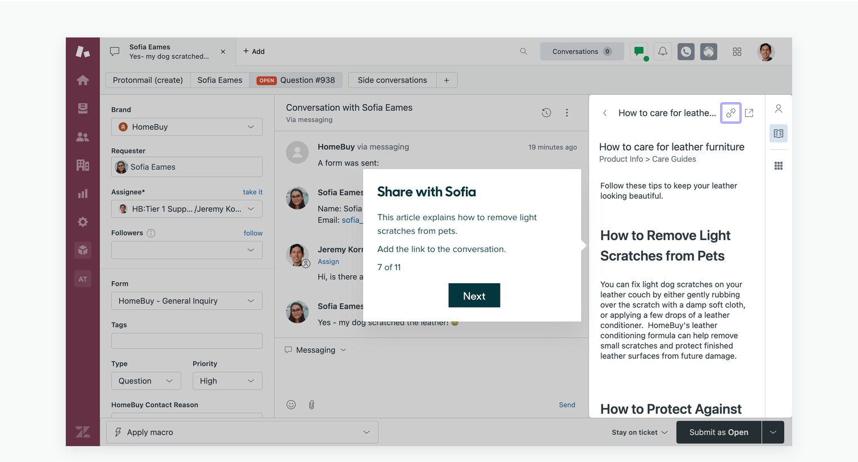The height and width of the screenshot is (462, 858).
Task: Open the Apply macro dropdown
Action: [x=242, y=432]
